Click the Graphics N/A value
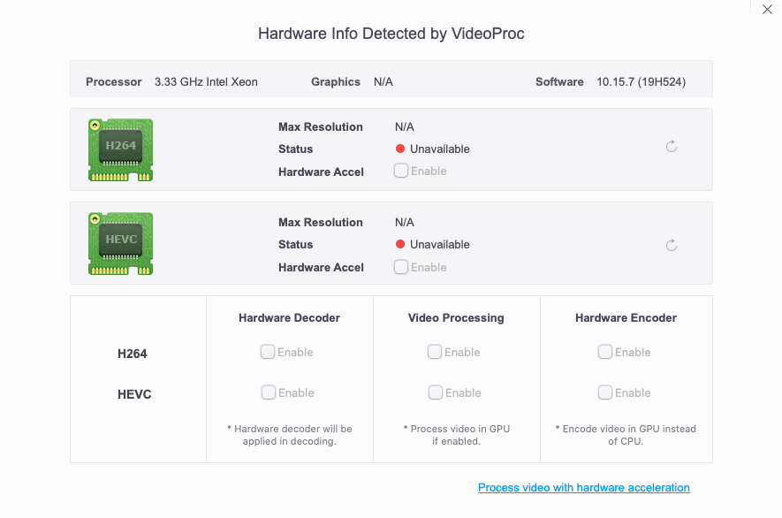Viewport: 782px width, 518px height. (383, 82)
